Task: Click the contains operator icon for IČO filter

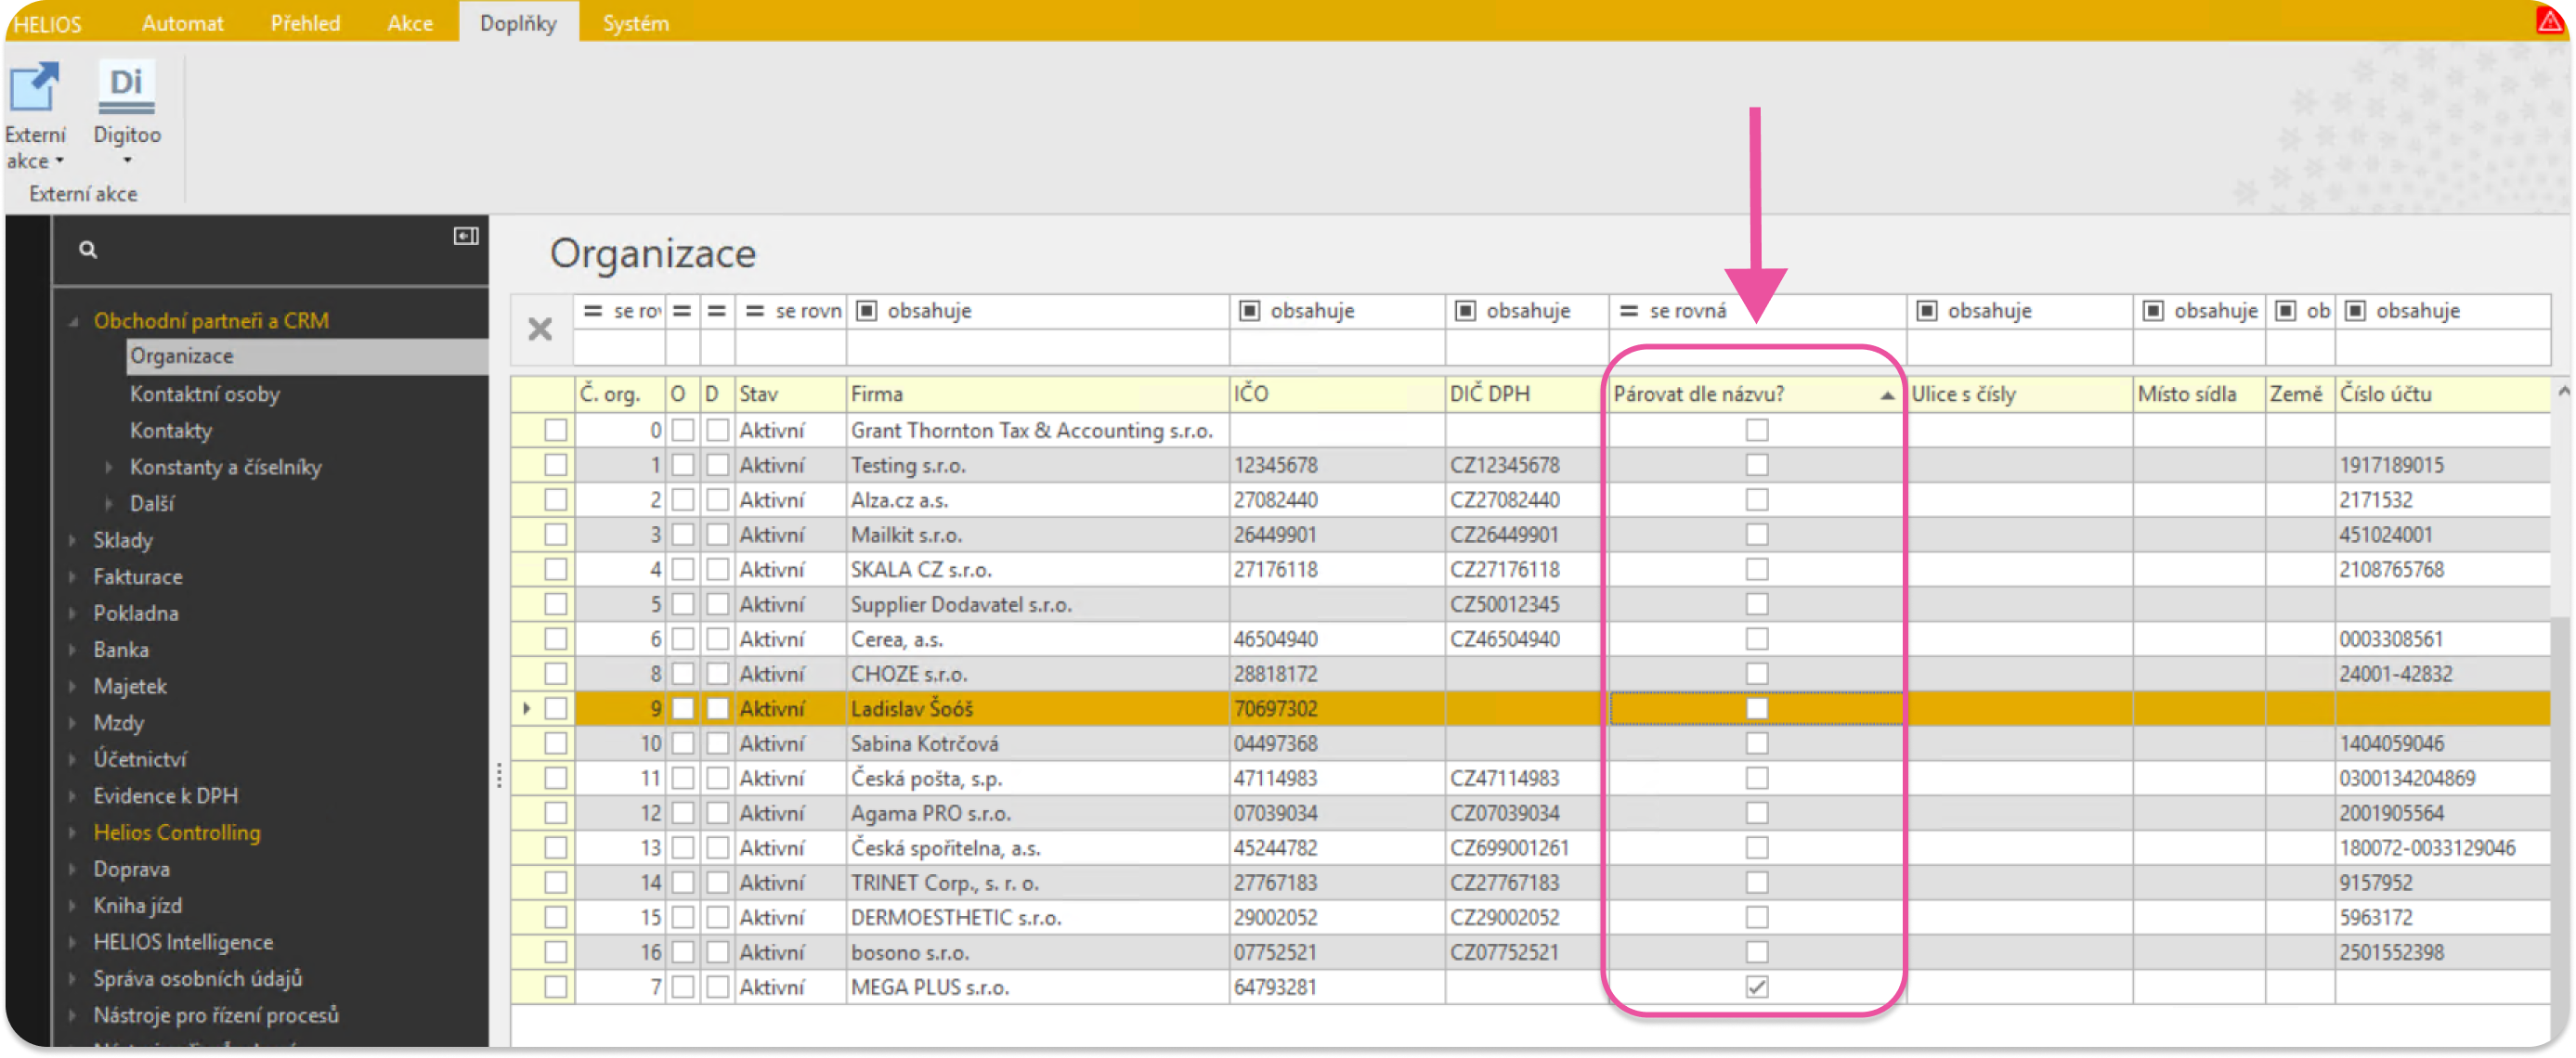Action: click(1249, 311)
